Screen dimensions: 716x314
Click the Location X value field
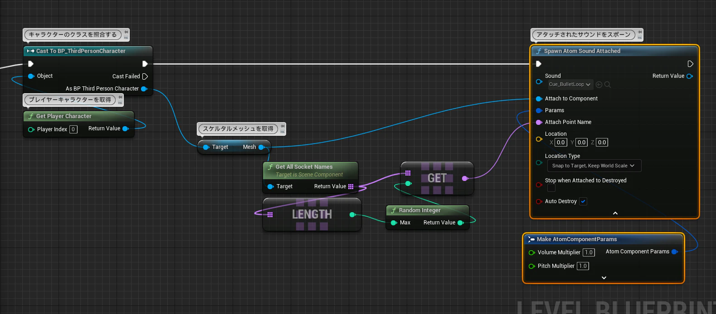pyautogui.click(x=561, y=143)
